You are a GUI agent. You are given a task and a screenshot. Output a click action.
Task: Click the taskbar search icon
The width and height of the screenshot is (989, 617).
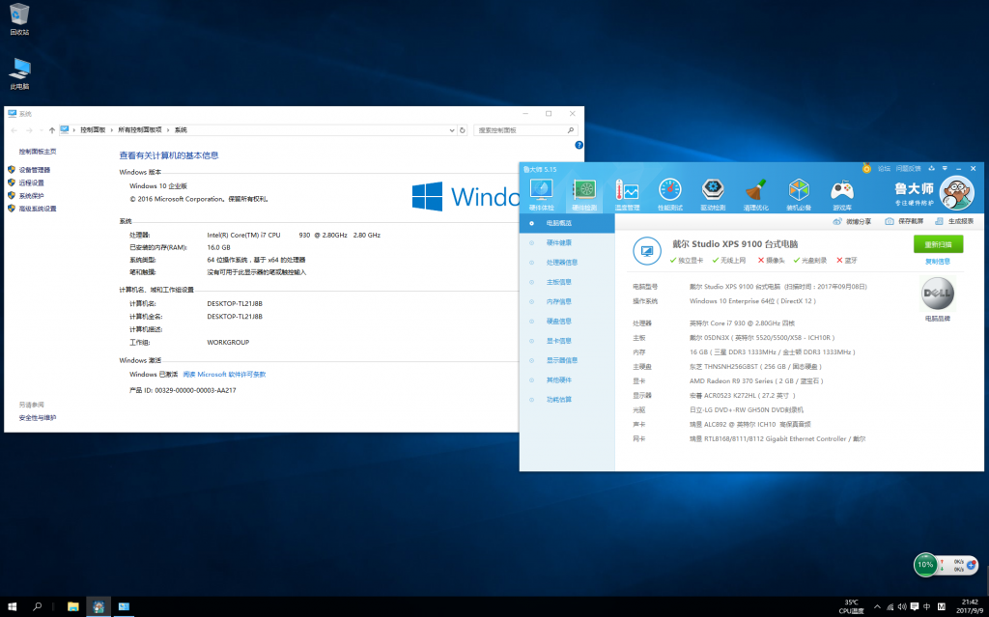pyautogui.click(x=38, y=607)
